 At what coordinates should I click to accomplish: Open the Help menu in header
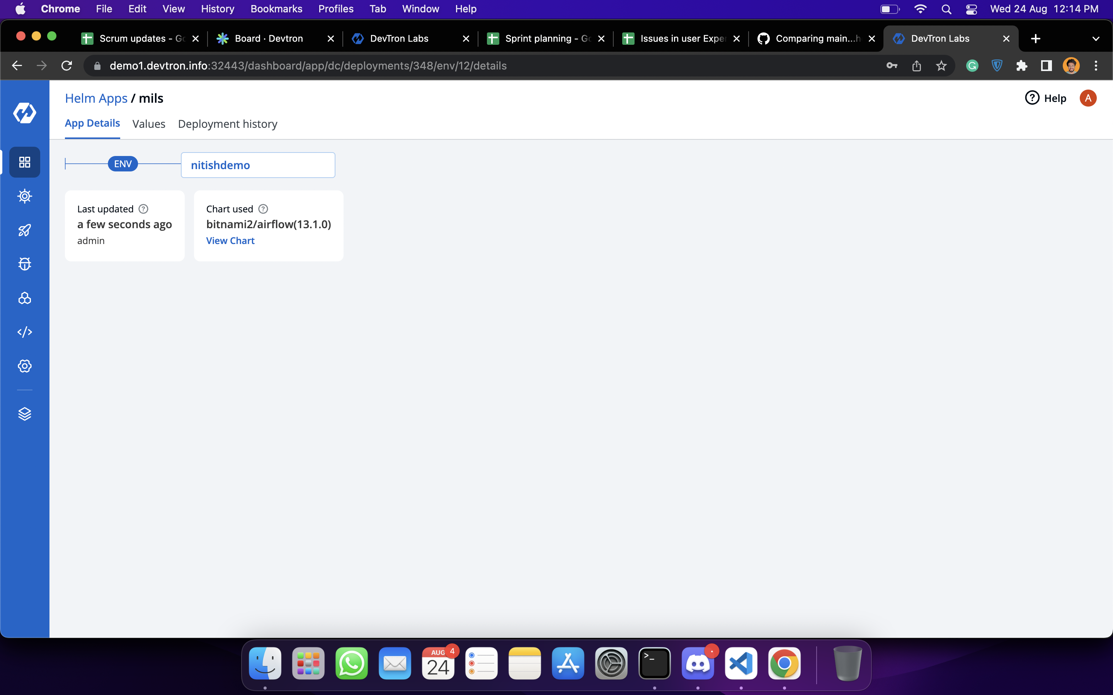point(1045,98)
